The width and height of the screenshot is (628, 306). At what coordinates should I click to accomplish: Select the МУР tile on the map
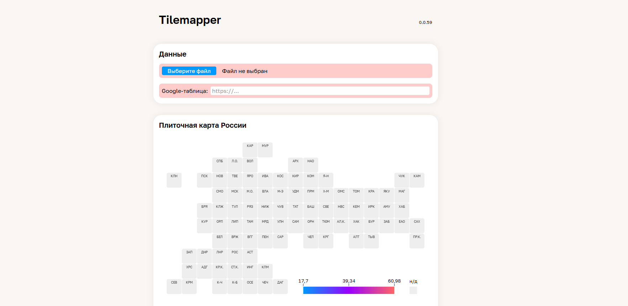265,150
